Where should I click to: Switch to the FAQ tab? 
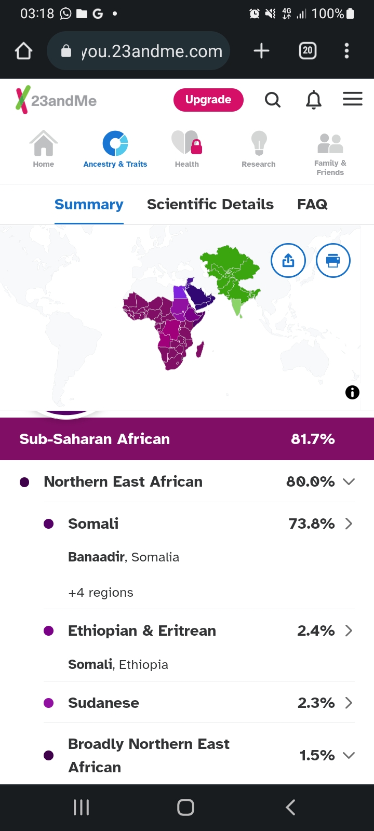tap(312, 204)
